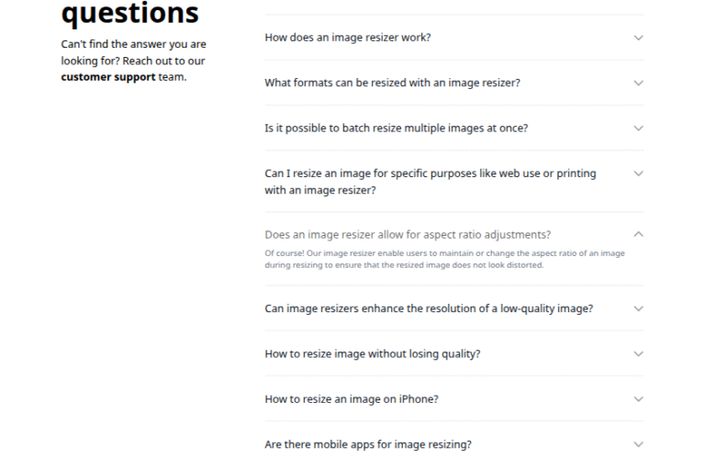Collapse the aspect ratio answer using its up chevron
Screen dimensions: 705x470
click(639, 234)
